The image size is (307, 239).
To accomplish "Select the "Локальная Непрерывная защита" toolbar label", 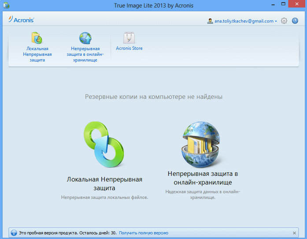I will (37, 54).
